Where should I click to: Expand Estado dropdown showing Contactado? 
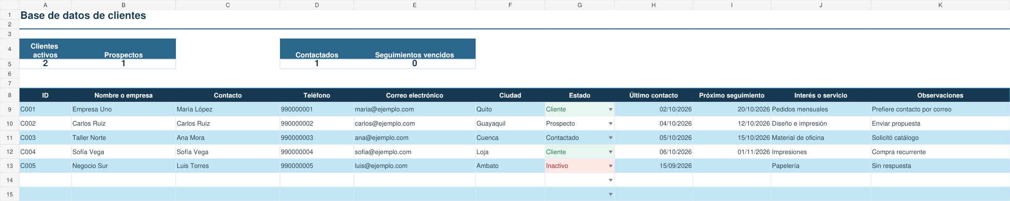pyautogui.click(x=610, y=138)
